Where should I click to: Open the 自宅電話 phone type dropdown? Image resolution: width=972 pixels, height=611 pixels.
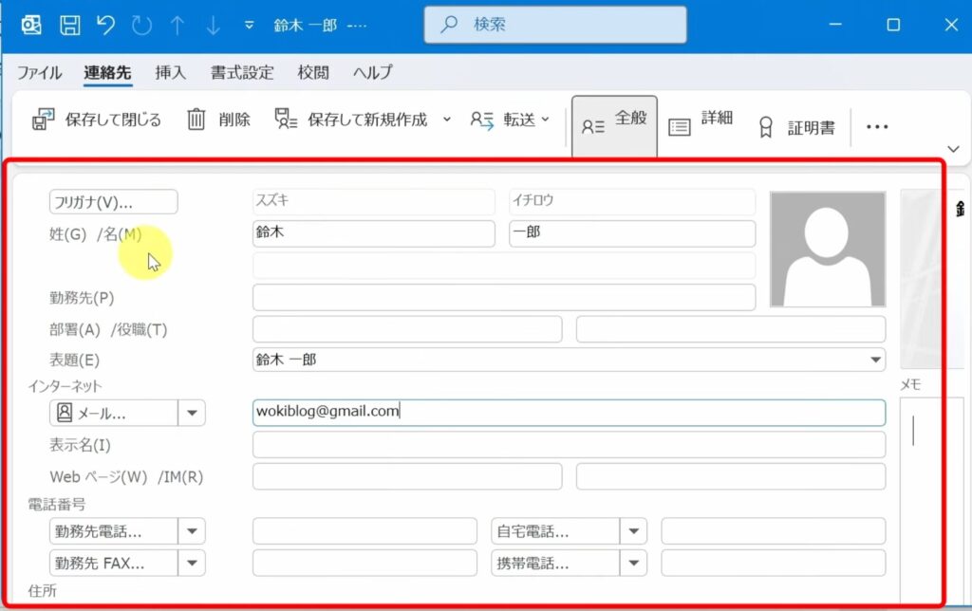(634, 530)
